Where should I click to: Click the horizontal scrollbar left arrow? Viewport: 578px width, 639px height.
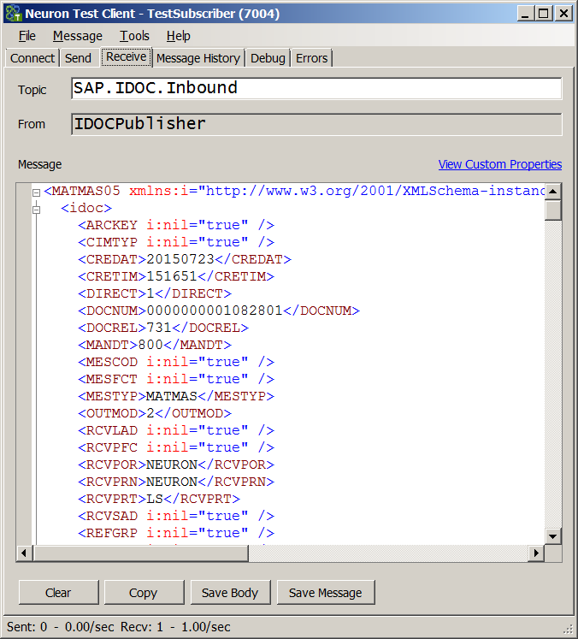[24, 553]
